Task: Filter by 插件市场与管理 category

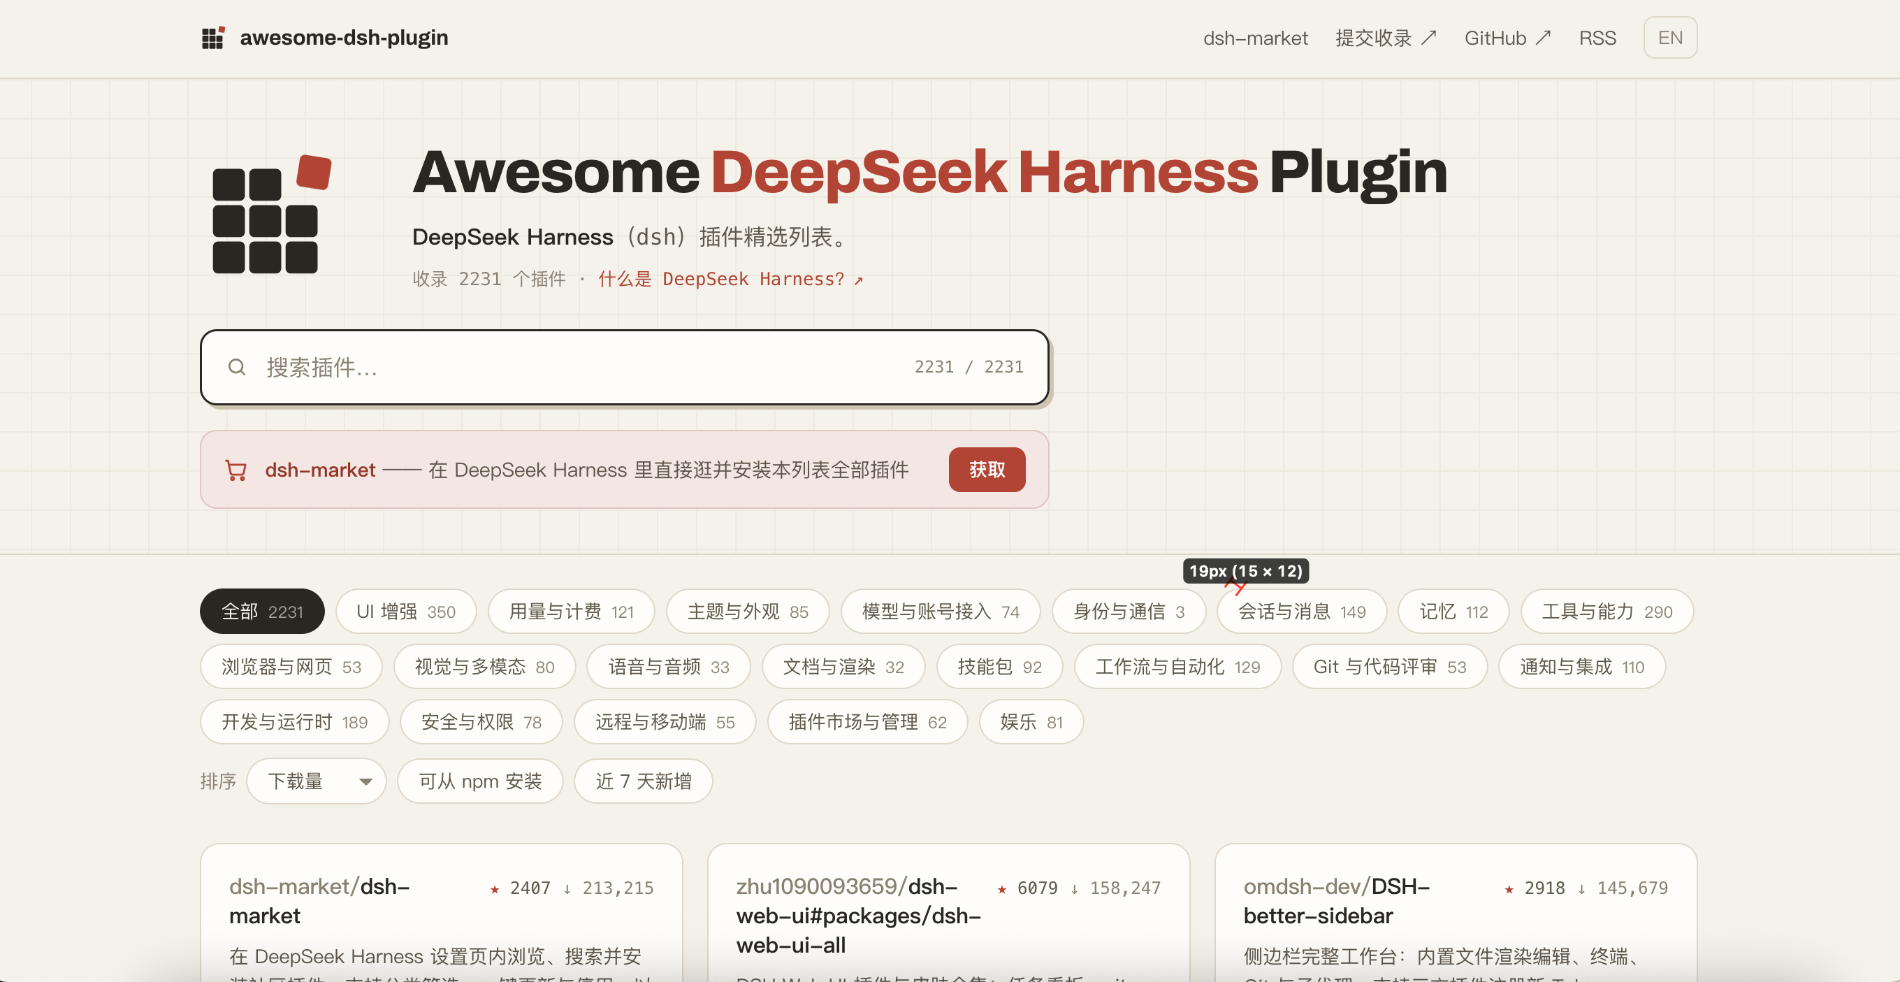Action: [867, 722]
